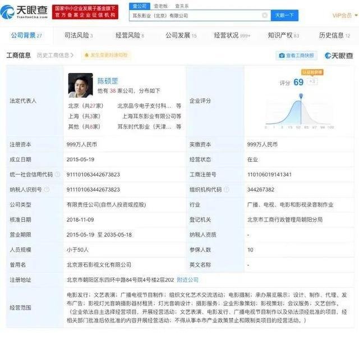This screenshot has width=359, height=337.
Task: Click the 认证 badge above the score
Action: [312, 72]
